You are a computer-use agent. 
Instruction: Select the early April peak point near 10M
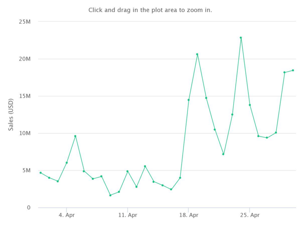pos(75,136)
